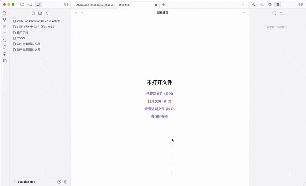
Task: Click the 创建新文件 link
Action: point(159,93)
